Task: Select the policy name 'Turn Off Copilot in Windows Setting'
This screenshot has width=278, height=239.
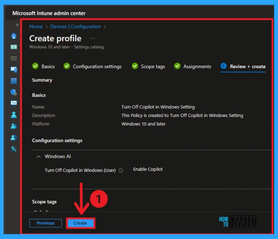Action: coord(158,107)
